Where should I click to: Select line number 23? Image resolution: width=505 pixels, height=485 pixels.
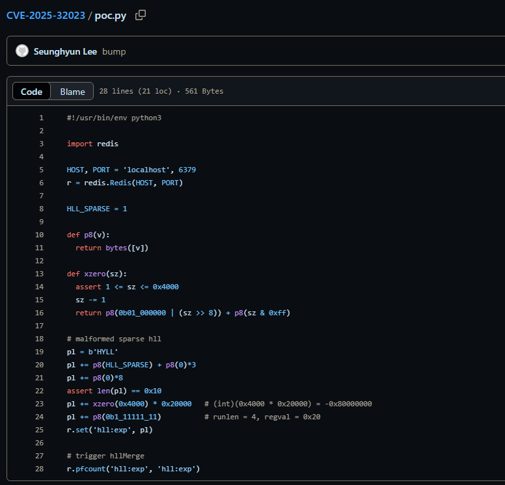click(39, 404)
